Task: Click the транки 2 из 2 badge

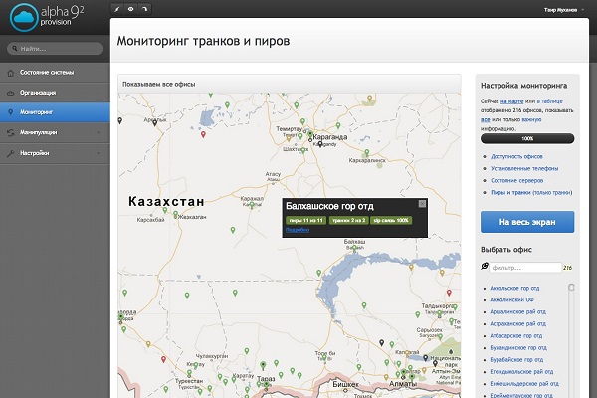Action: click(349, 220)
